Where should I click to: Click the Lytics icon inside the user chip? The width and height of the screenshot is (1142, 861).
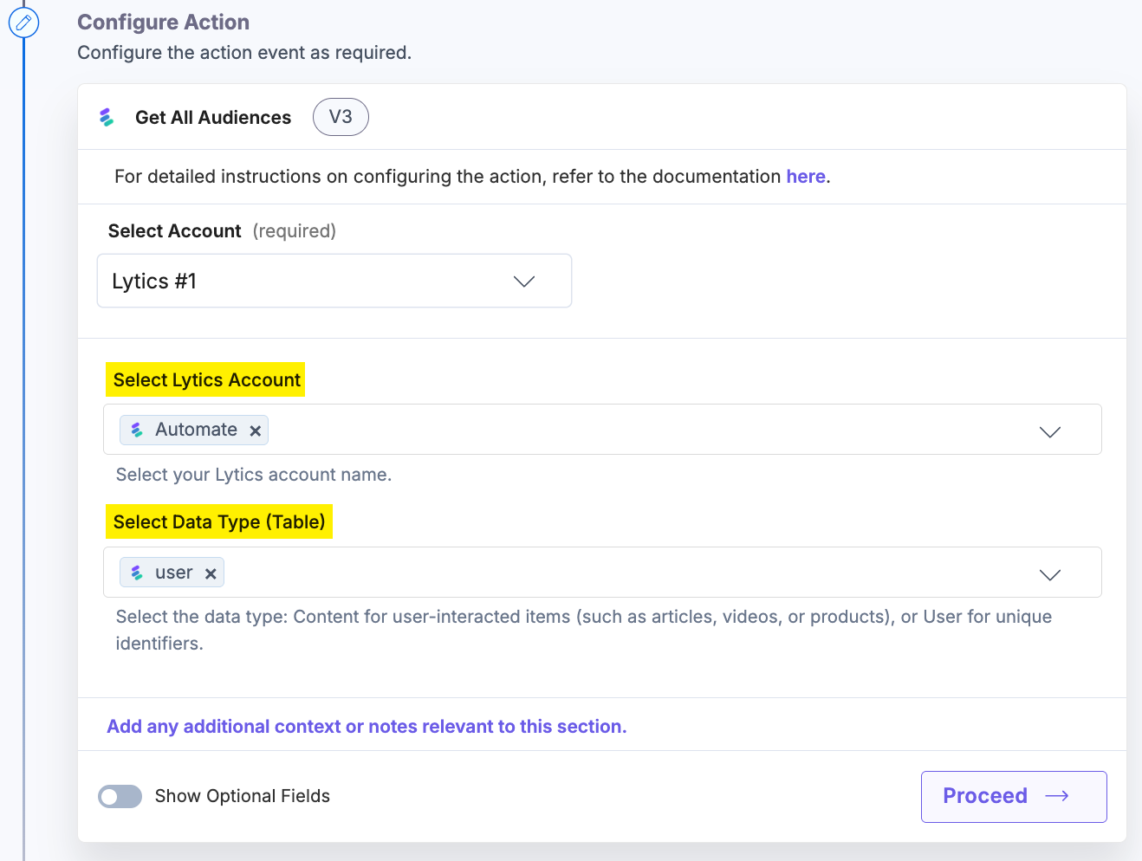click(137, 573)
